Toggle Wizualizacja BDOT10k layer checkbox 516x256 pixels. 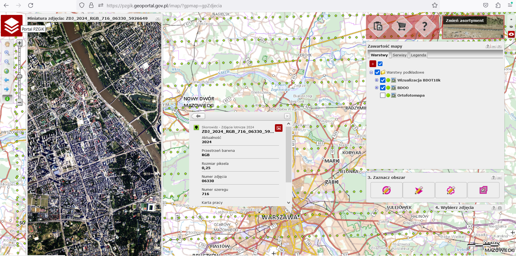tap(382, 80)
